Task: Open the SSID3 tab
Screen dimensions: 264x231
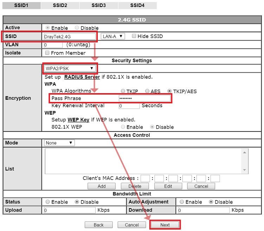Action: (98, 5)
